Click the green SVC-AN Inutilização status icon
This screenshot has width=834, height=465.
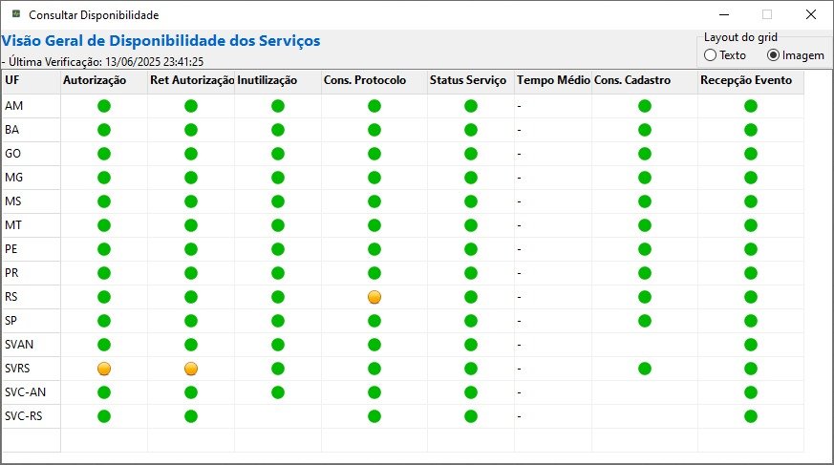[x=278, y=392]
